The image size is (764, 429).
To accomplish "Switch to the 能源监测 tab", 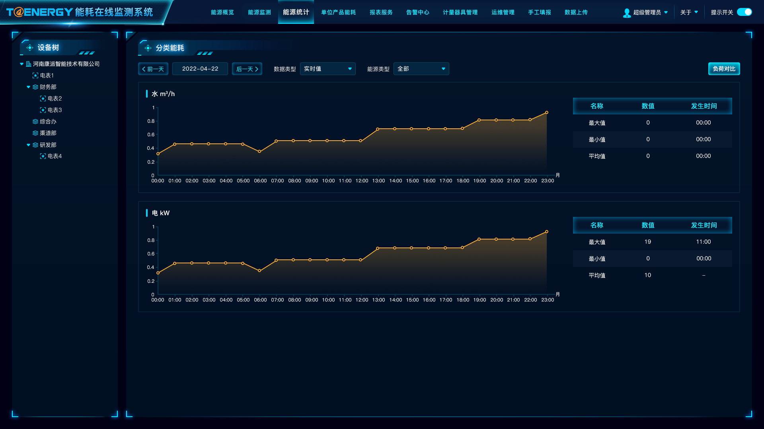I will (259, 12).
